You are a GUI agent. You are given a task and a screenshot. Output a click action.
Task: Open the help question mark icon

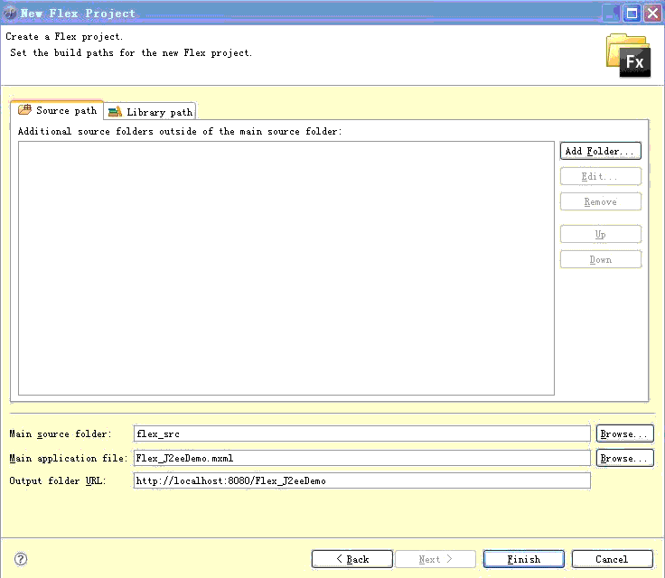pyautogui.click(x=21, y=559)
